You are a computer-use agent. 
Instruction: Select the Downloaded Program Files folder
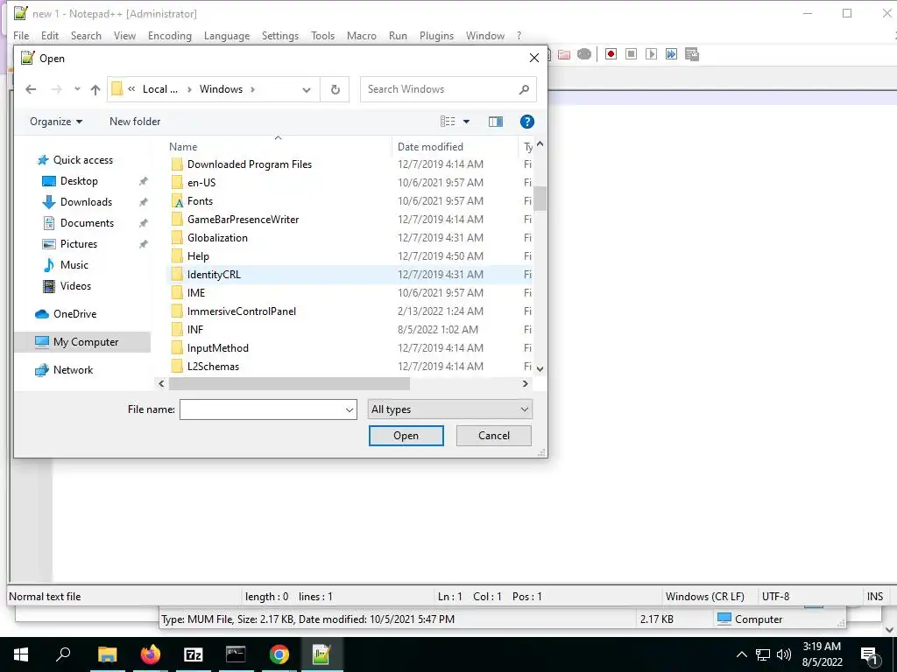pos(250,164)
